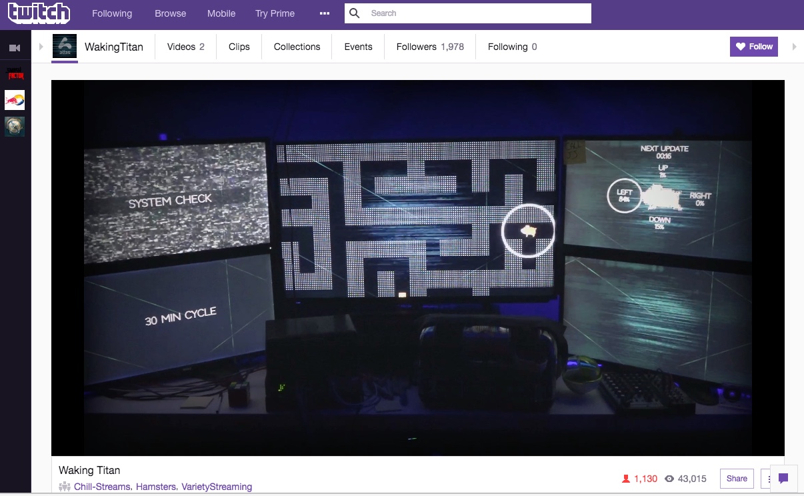The height and width of the screenshot is (496, 804).
Task: Click the camera icon in left sidebar
Action: click(15, 48)
